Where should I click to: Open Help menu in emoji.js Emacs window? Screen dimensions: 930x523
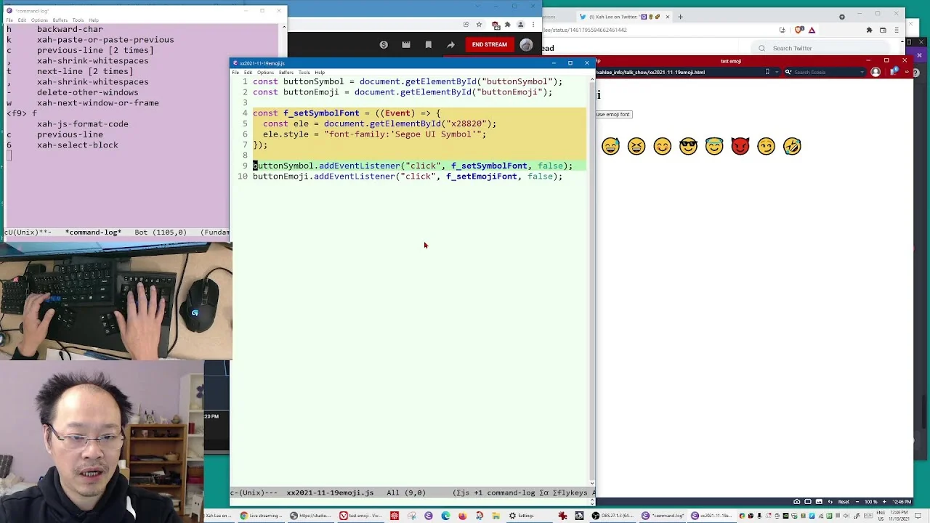coord(320,73)
